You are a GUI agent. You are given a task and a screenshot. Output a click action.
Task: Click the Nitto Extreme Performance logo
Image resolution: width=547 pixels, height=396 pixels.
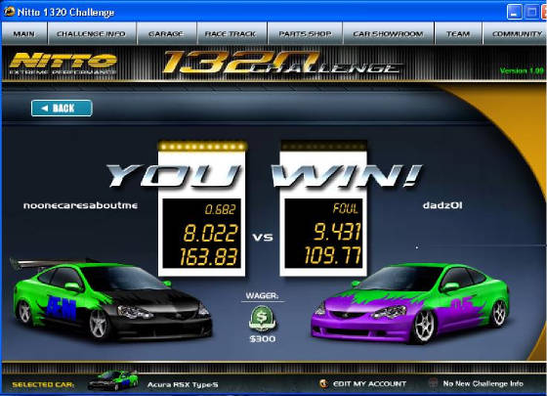click(63, 64)
